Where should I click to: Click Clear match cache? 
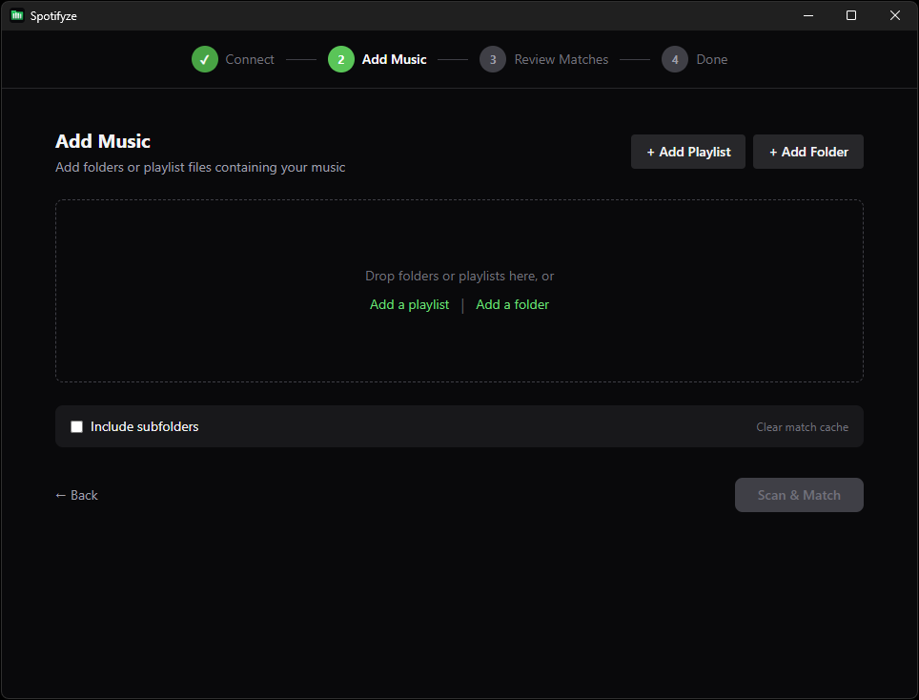(802, 426)
